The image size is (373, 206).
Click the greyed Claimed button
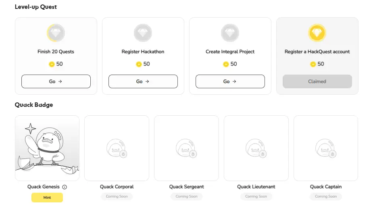click(x=317, y=81)
